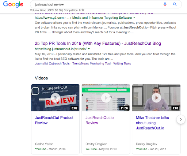This screenshot has width=187, height=156.
Task: Play the JustReachOut Product Review video
Action: point(56,98)
